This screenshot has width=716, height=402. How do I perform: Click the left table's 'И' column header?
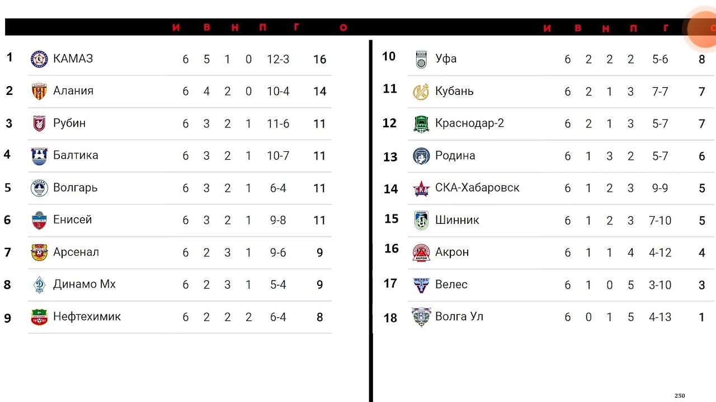[x=176, y=27]
